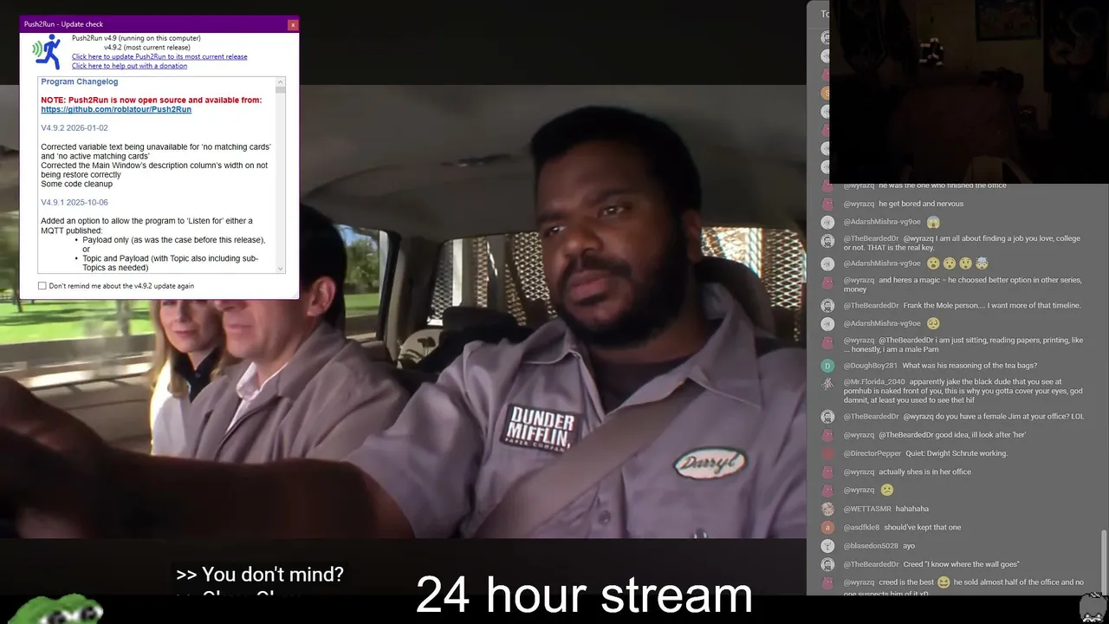Click the 'hahahaha' chat message

911,509
